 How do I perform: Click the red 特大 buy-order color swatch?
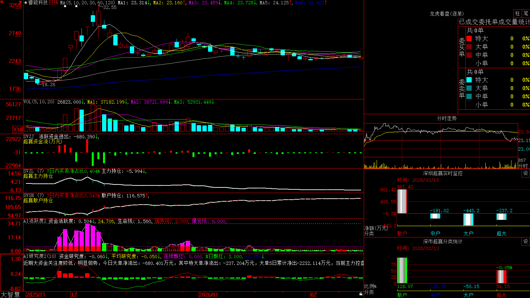click(x=469, y=38)
